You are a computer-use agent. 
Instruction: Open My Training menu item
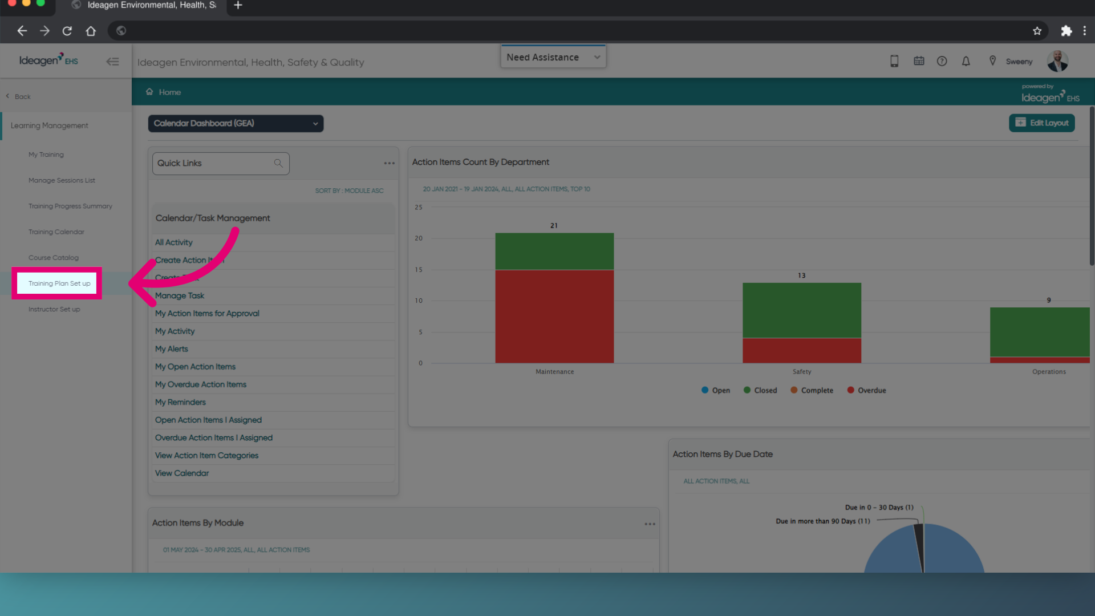pos(46,155)
